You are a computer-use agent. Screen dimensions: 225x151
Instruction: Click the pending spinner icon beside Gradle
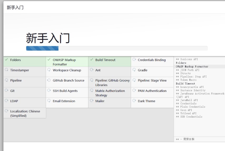(x=134, y=70)
